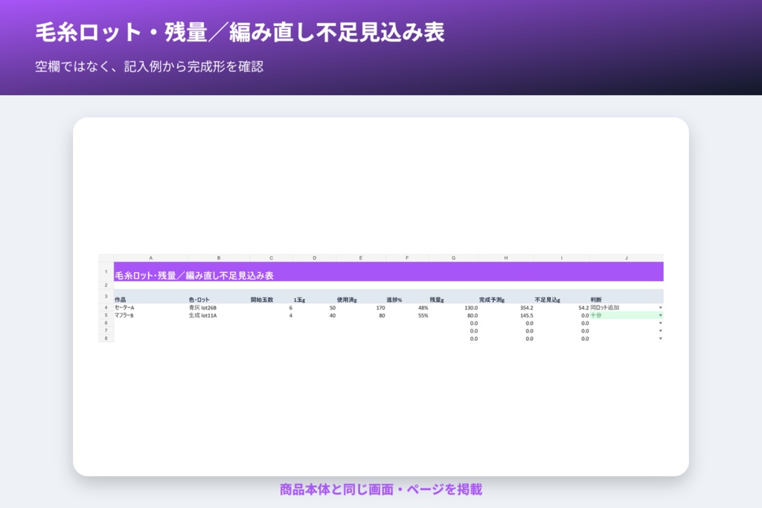The image size is (762, 508).
Task: Select the 開始玉数 value 4 for マフラーB
Action: tap(271, 315)
